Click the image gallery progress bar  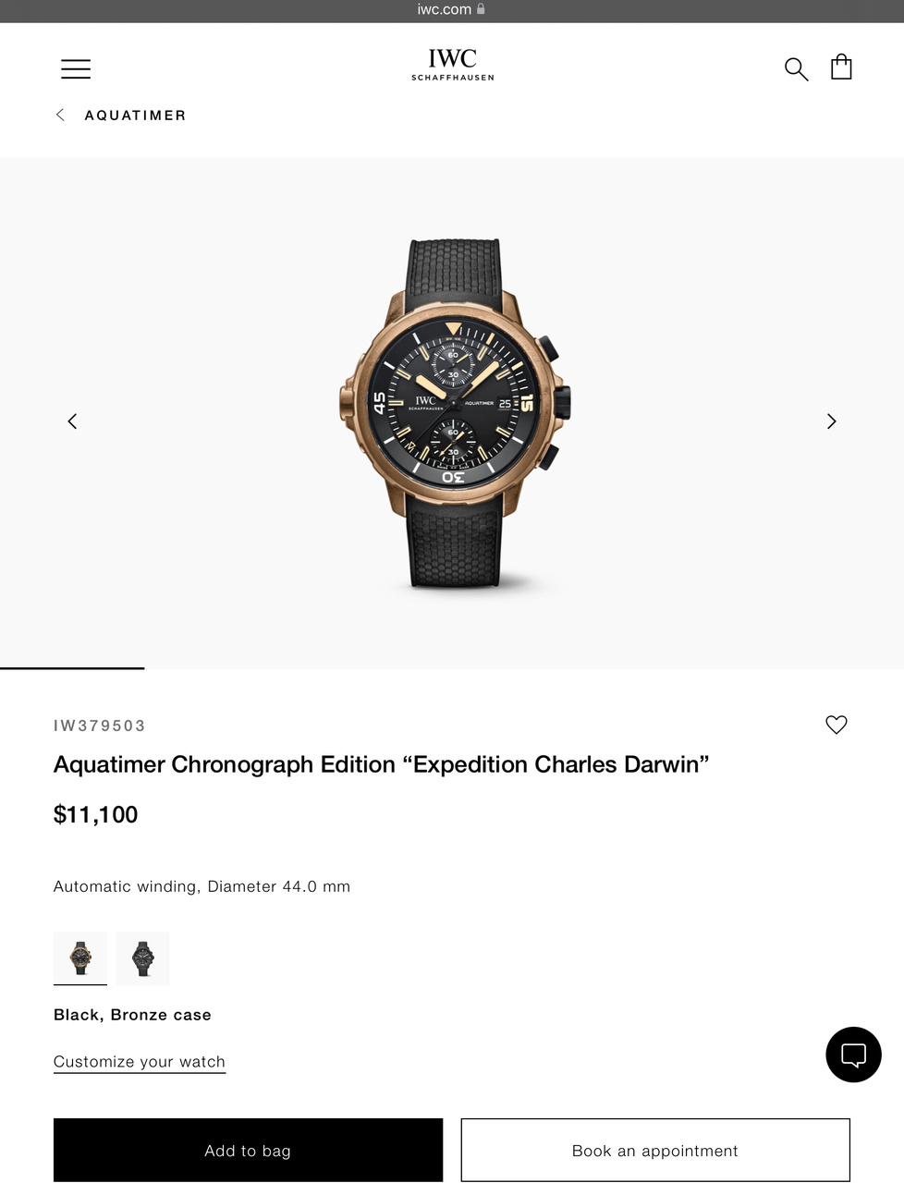point(452,667)
